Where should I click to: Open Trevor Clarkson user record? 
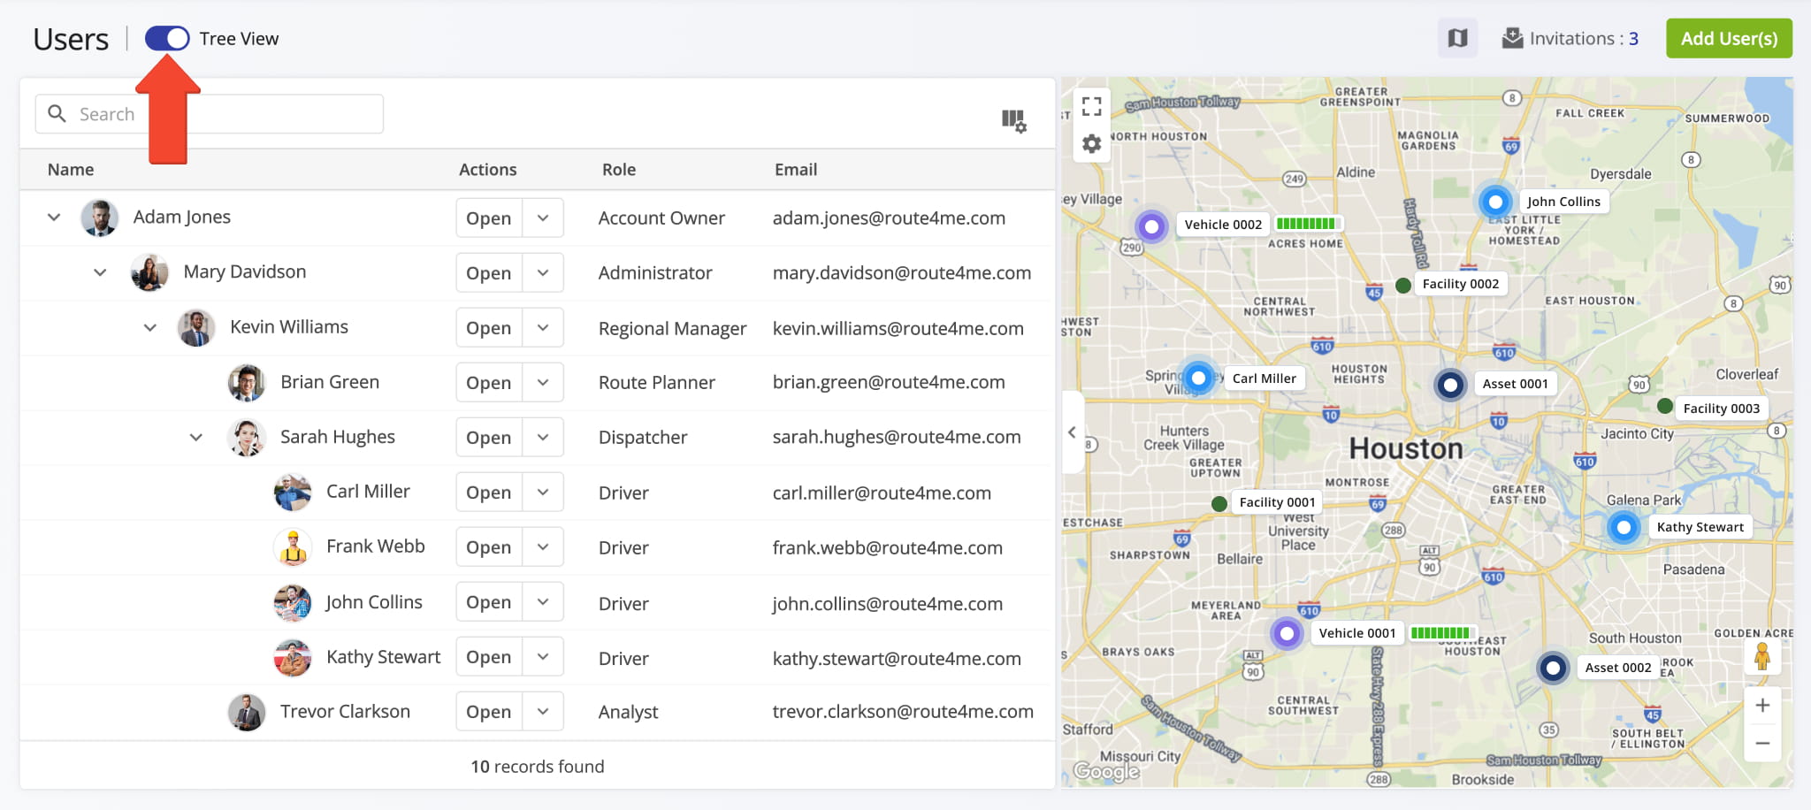(x=489, y=712)
